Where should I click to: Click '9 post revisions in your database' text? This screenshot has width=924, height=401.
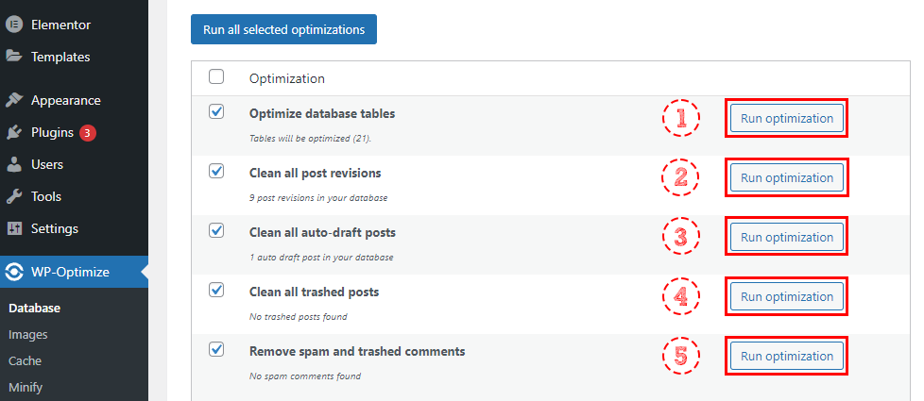coord(318,198)
